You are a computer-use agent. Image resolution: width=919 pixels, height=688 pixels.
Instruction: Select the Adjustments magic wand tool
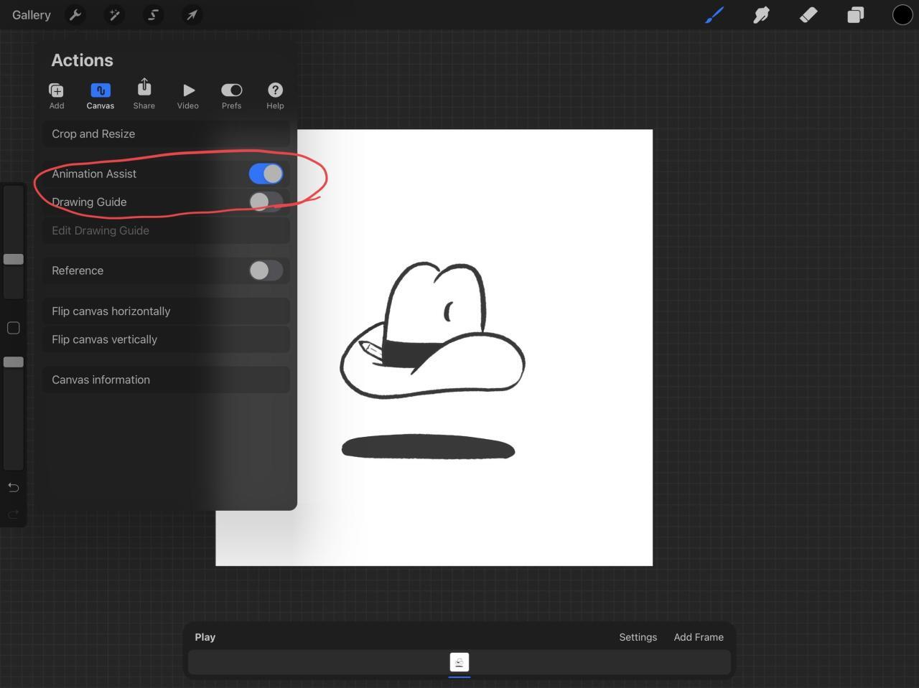coord(113,14)
